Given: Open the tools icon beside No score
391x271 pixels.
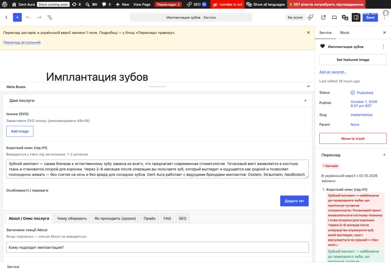Looking at the screenshot, I should point(310,18).
